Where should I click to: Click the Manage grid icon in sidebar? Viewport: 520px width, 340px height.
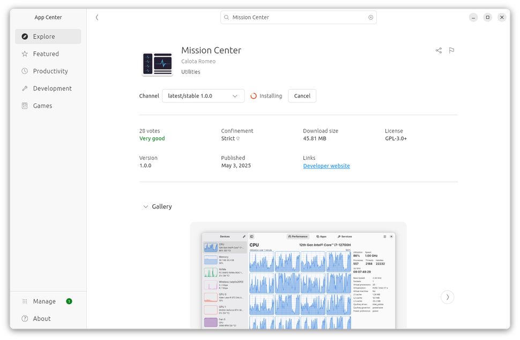pyautogui.click(x=24, y=301)
